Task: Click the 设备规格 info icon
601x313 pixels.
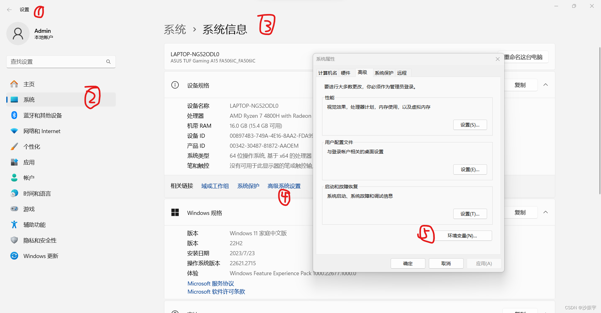Action: click(x=175, y=85)
